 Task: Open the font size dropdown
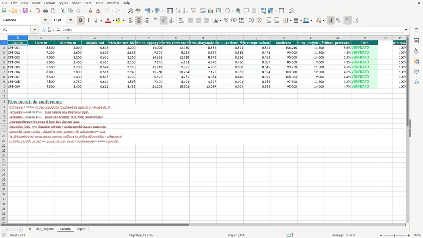70,20
